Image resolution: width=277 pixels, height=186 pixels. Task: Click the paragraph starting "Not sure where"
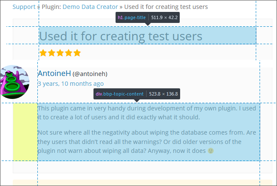147,141
